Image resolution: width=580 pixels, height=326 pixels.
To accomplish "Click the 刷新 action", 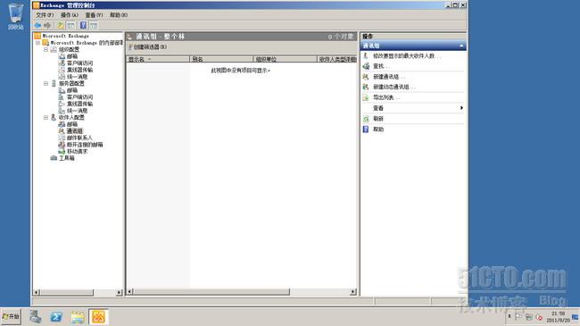I will [378, 119].
